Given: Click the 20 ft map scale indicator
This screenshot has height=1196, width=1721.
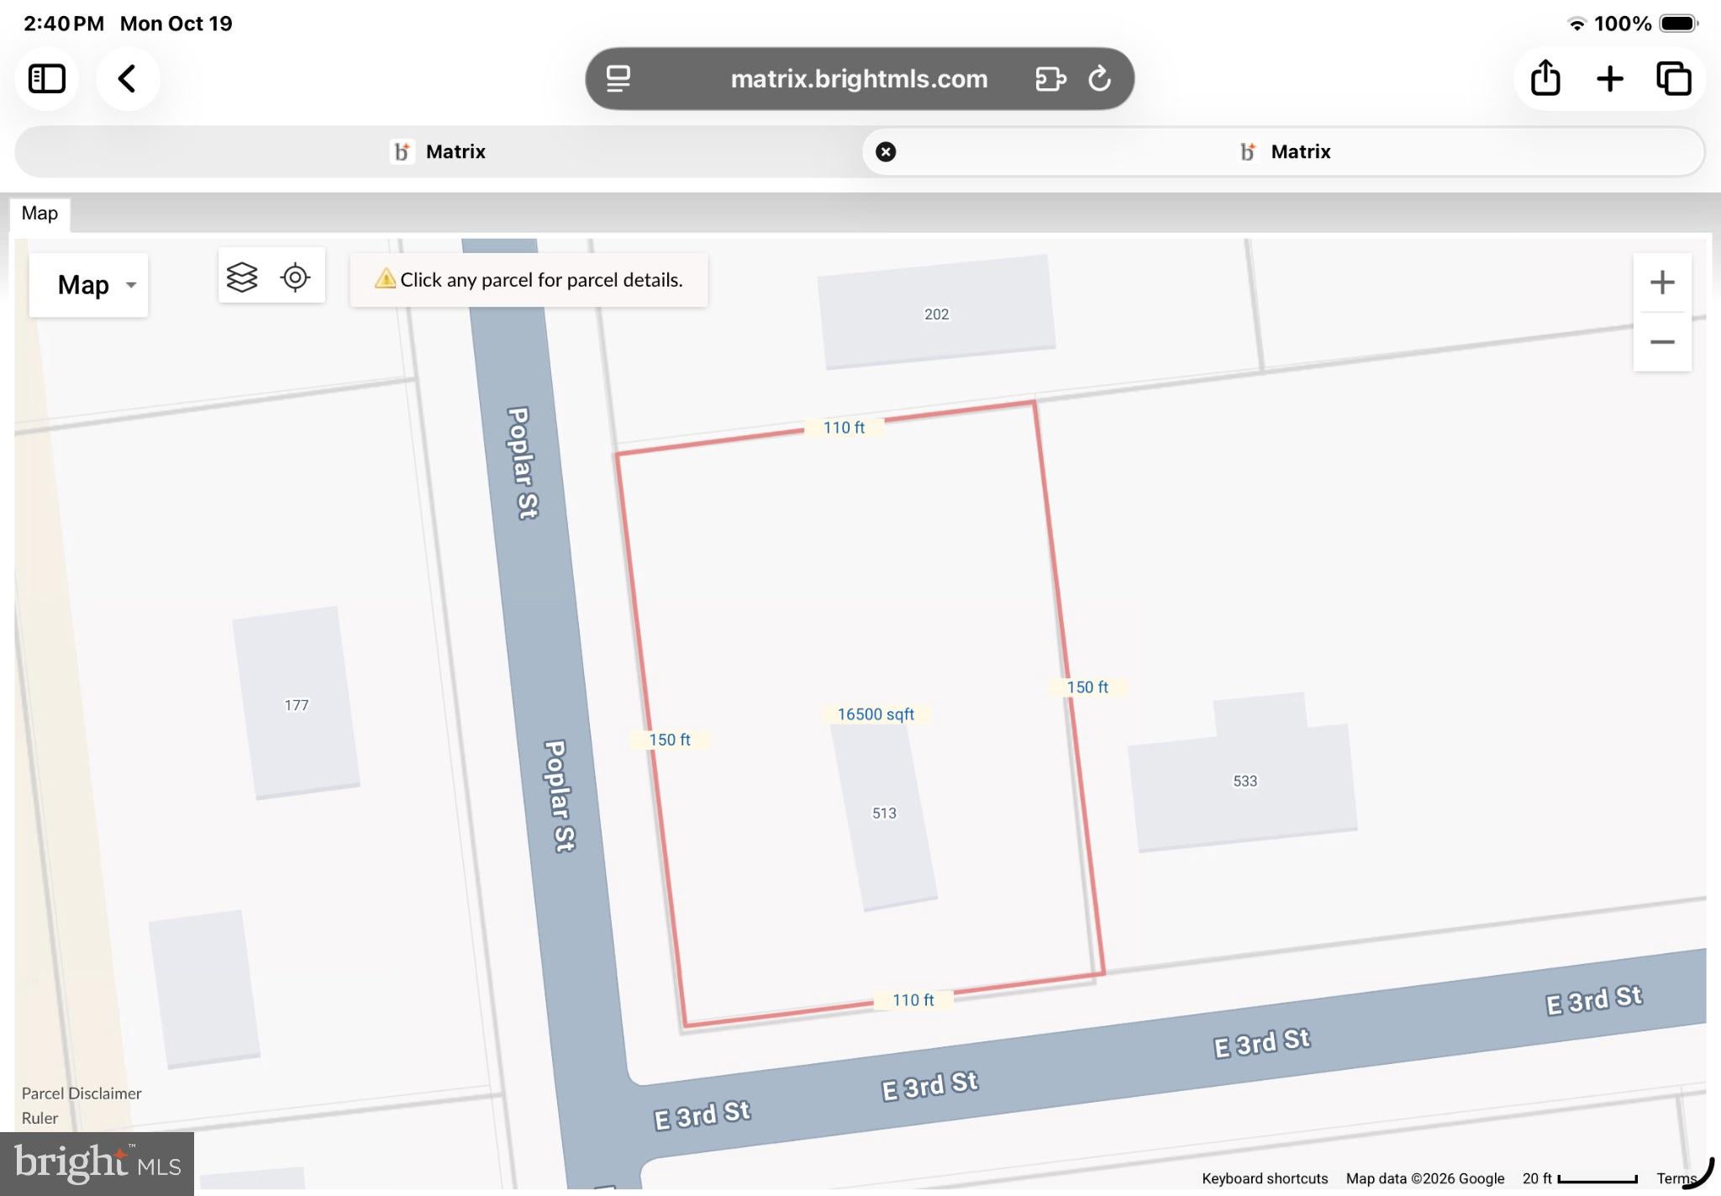Looking at the screenshot, I should click(x=1580, y=1178).
